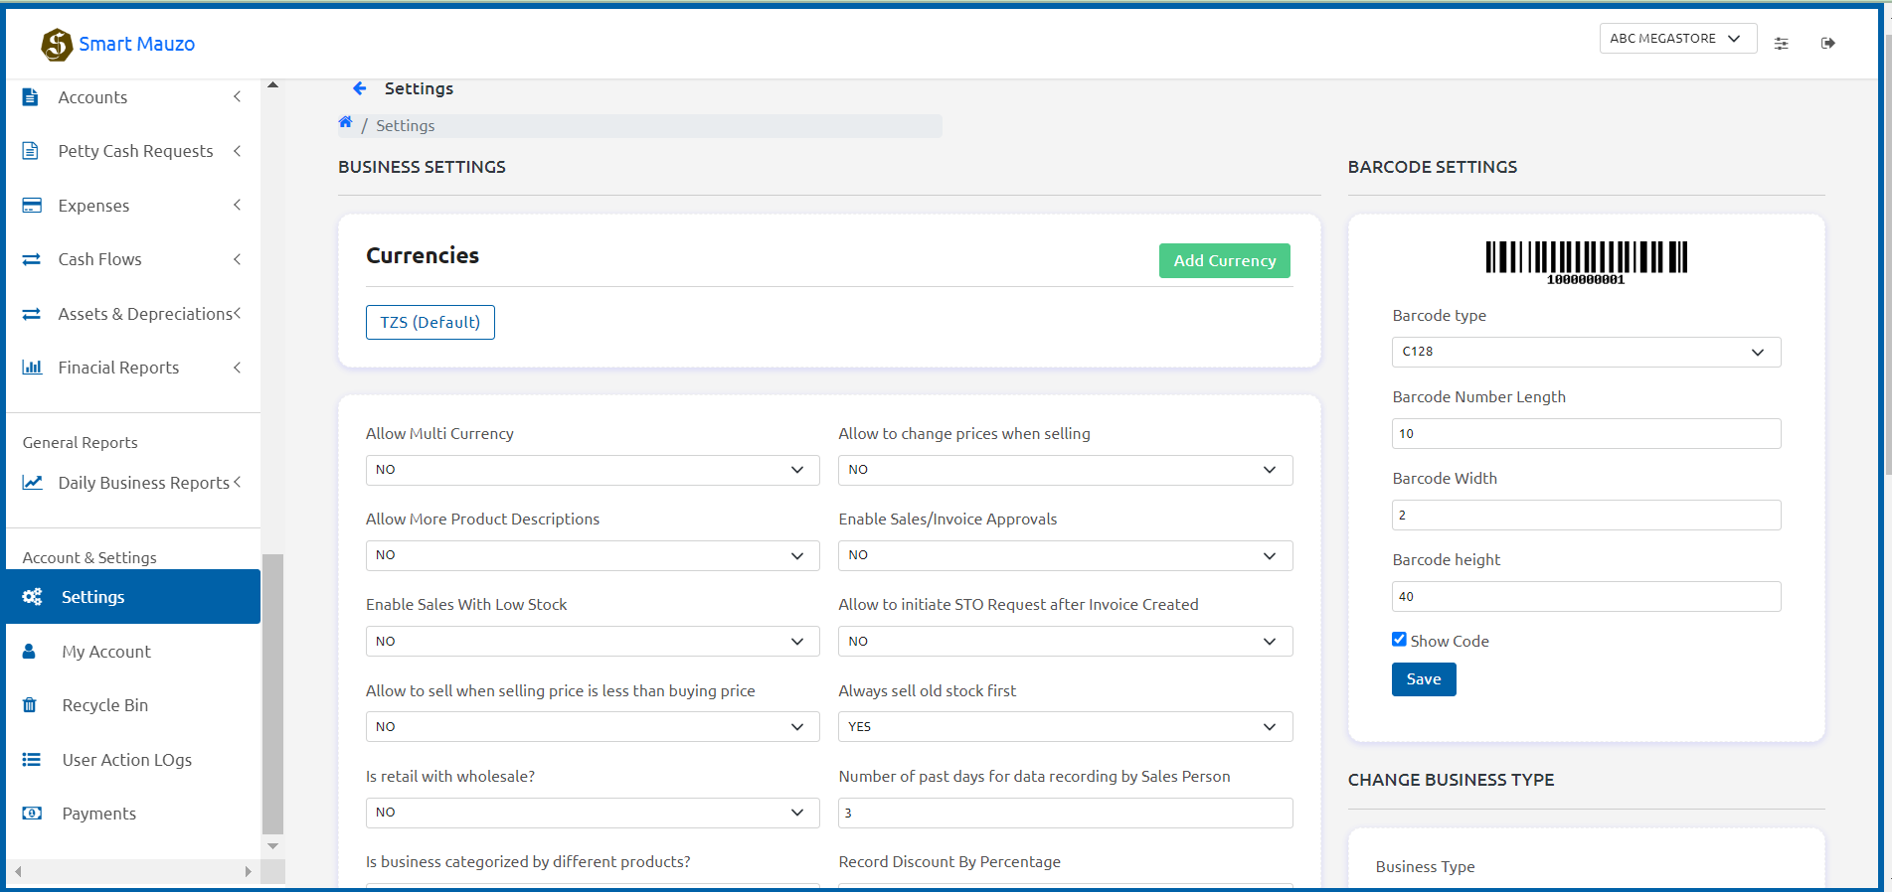Open selling price less than buying price dropdown
The width and height of the screenshot is (1892, 892).
[593, 727]
